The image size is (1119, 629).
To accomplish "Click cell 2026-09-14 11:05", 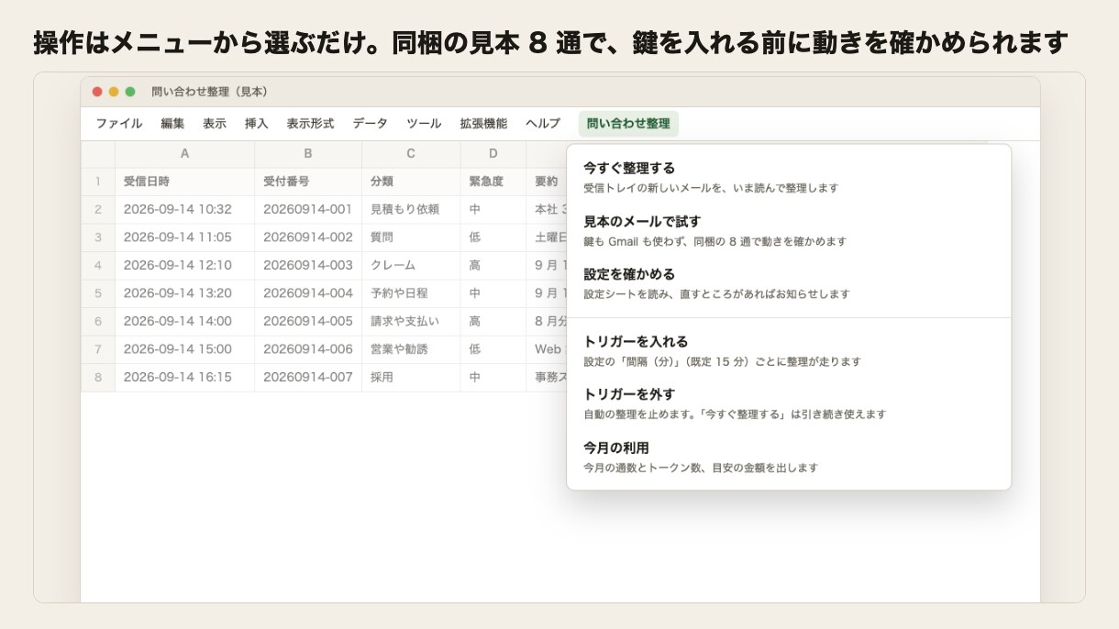I will [x=184, y=237].
